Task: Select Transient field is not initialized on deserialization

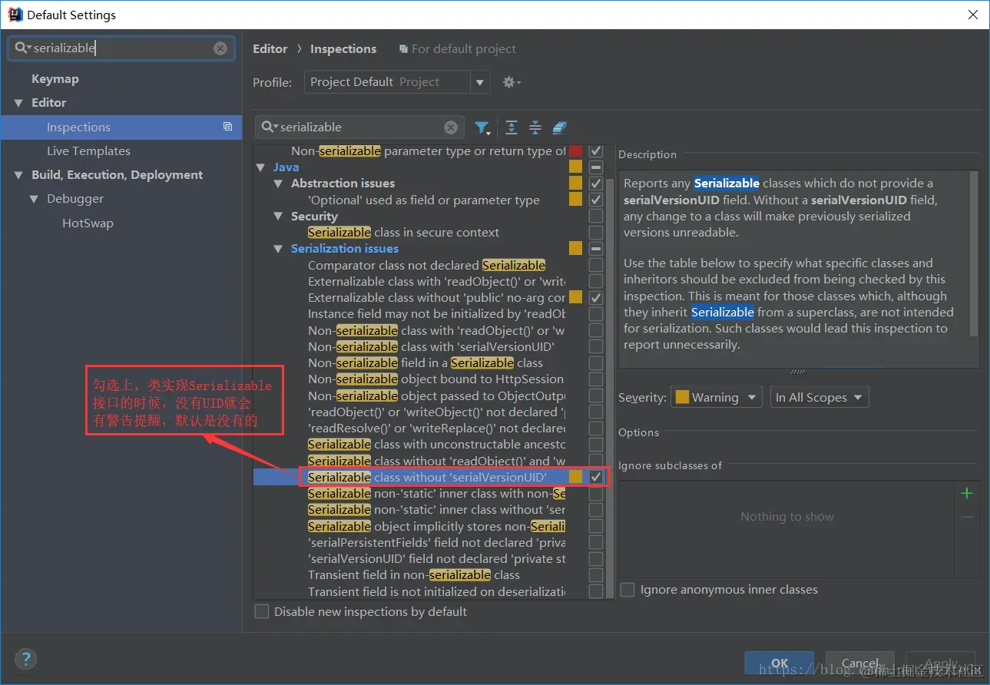Action: [x=436, y=591]
